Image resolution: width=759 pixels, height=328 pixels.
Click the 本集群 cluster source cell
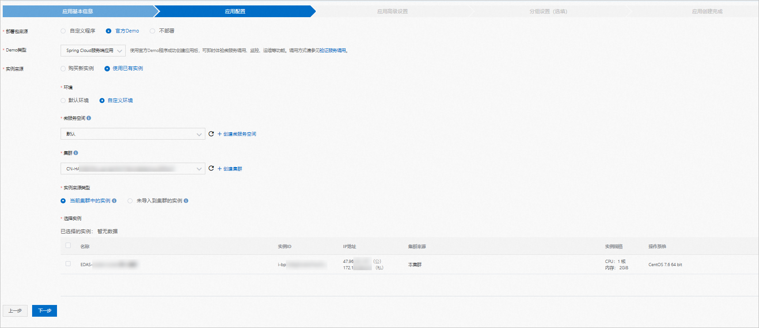415,265
